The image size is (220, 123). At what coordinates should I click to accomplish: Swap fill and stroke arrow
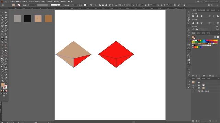tap(6, 83)
